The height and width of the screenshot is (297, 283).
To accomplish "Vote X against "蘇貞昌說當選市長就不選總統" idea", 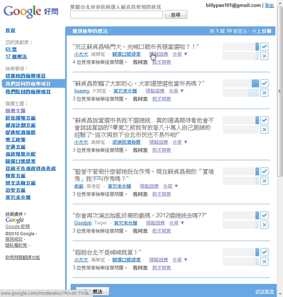I will 265,129.
